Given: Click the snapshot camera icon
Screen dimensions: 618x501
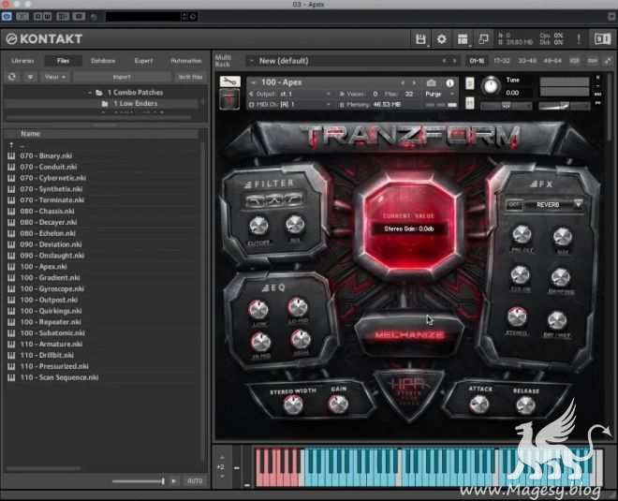Looking at the screenshot, I should 431,82.
